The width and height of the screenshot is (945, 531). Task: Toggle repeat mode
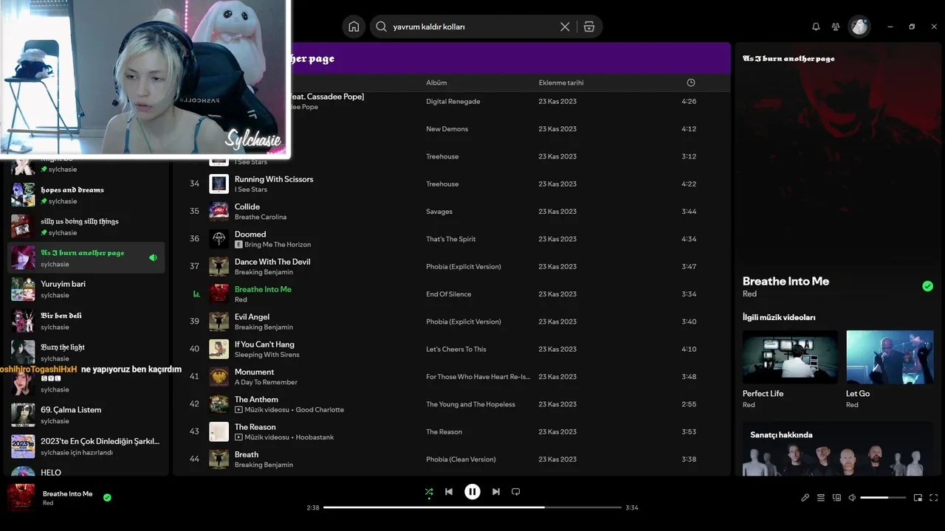coord(516,492)
